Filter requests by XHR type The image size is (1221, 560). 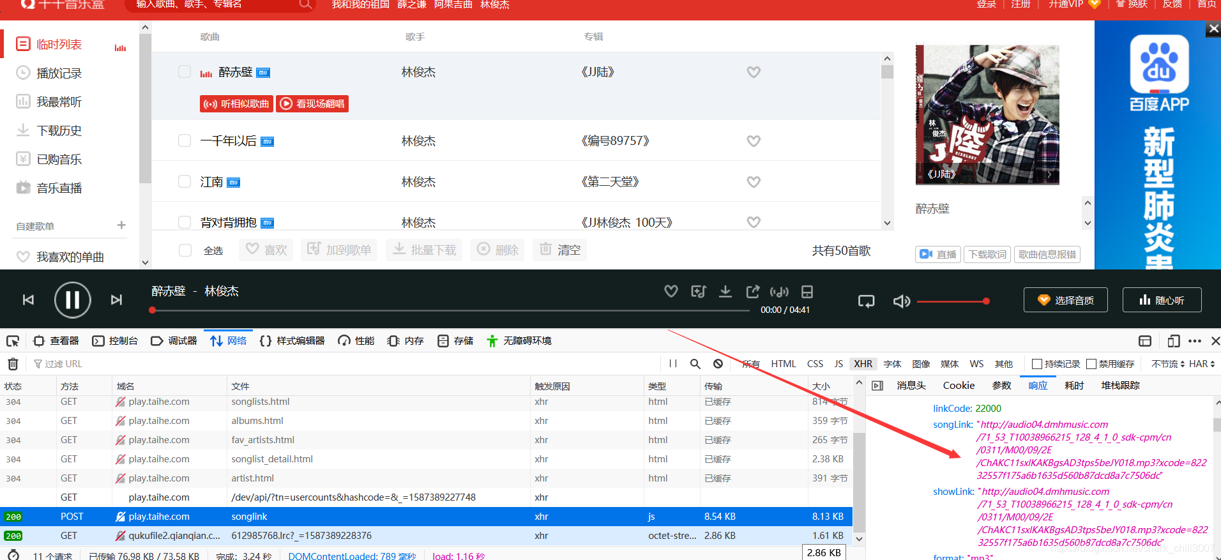pyautogui.click(x=863, y=364)
